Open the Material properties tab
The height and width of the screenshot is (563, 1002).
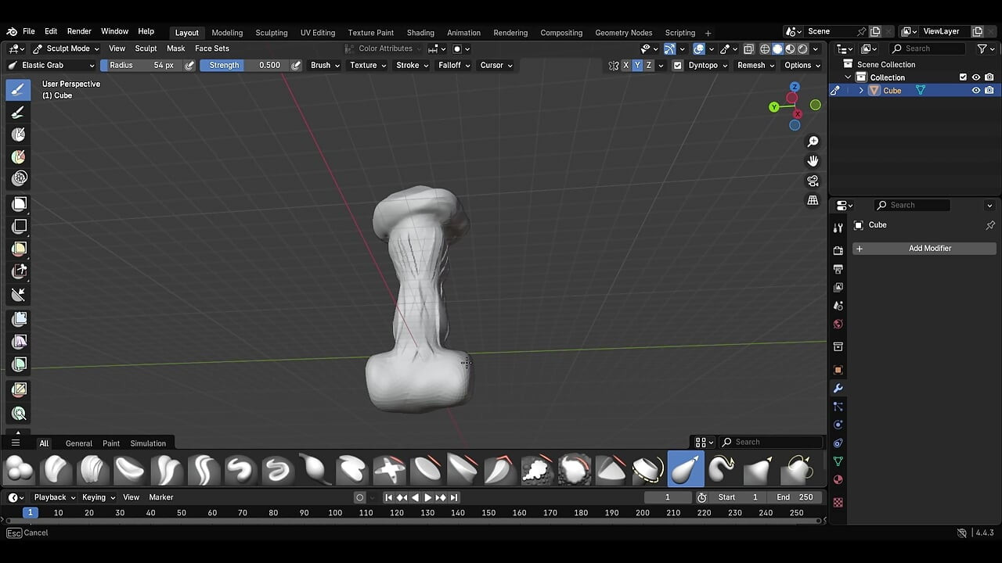coord(838,479)
